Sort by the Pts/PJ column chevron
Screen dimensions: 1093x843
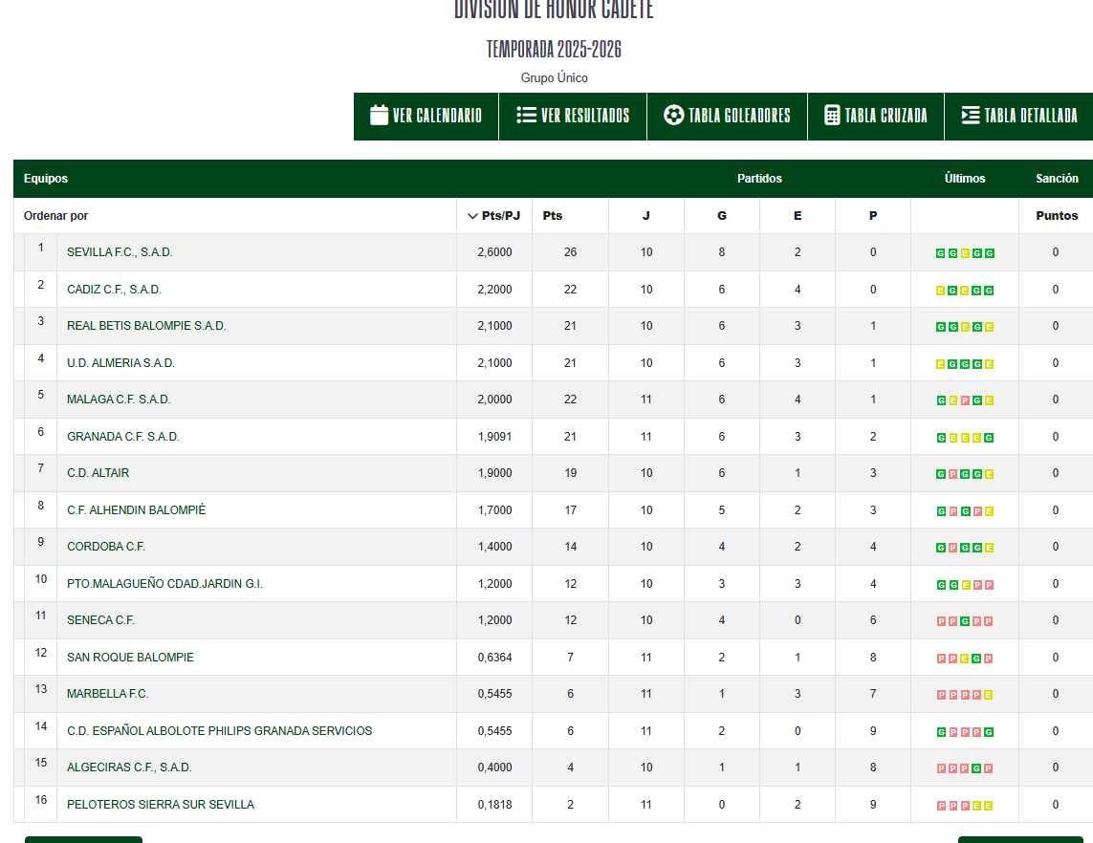pyautogui.click(x=472, y=216)
